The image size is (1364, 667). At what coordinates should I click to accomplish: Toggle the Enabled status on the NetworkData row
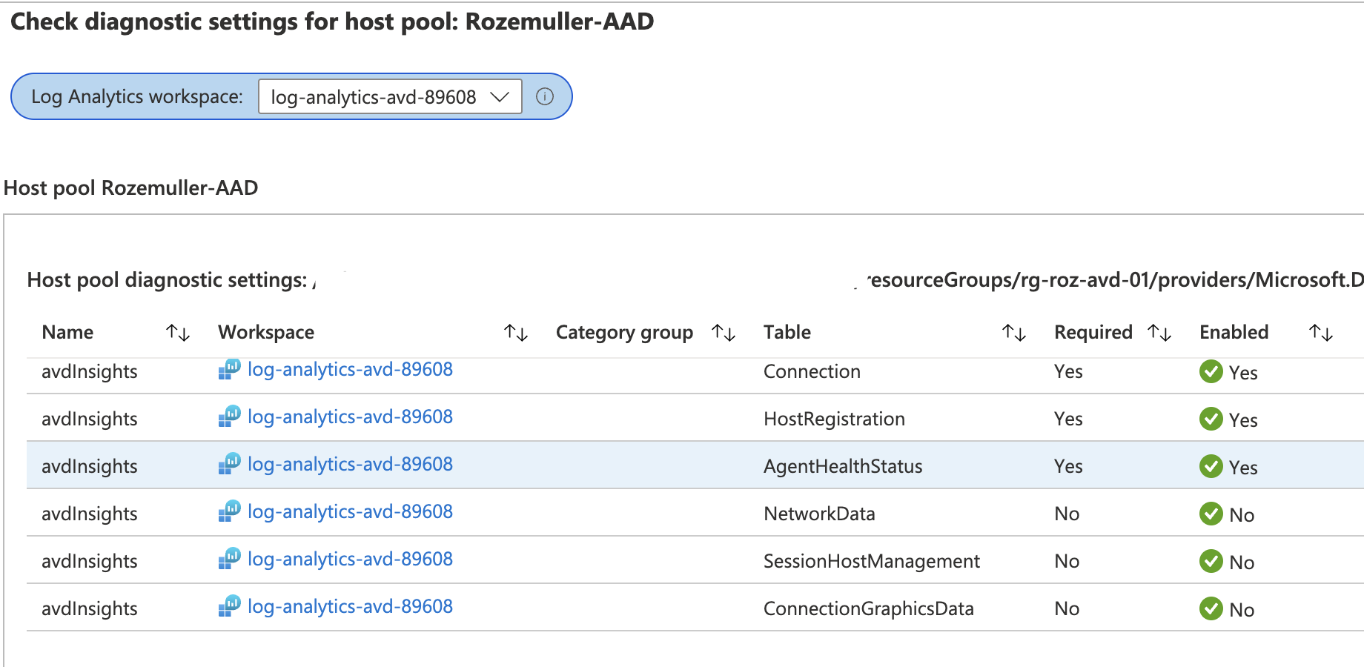click(1211, 514)
